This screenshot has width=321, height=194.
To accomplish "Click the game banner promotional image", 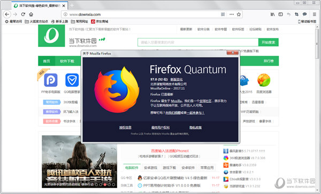I will click(79, 161).
